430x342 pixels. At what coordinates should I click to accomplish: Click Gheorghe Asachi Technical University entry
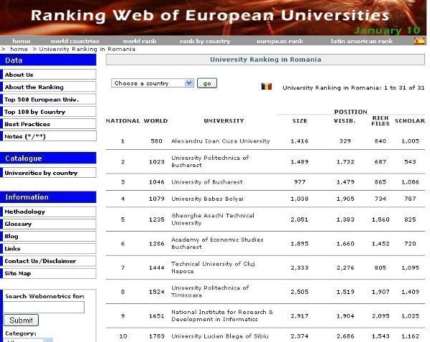pos(213,219)
